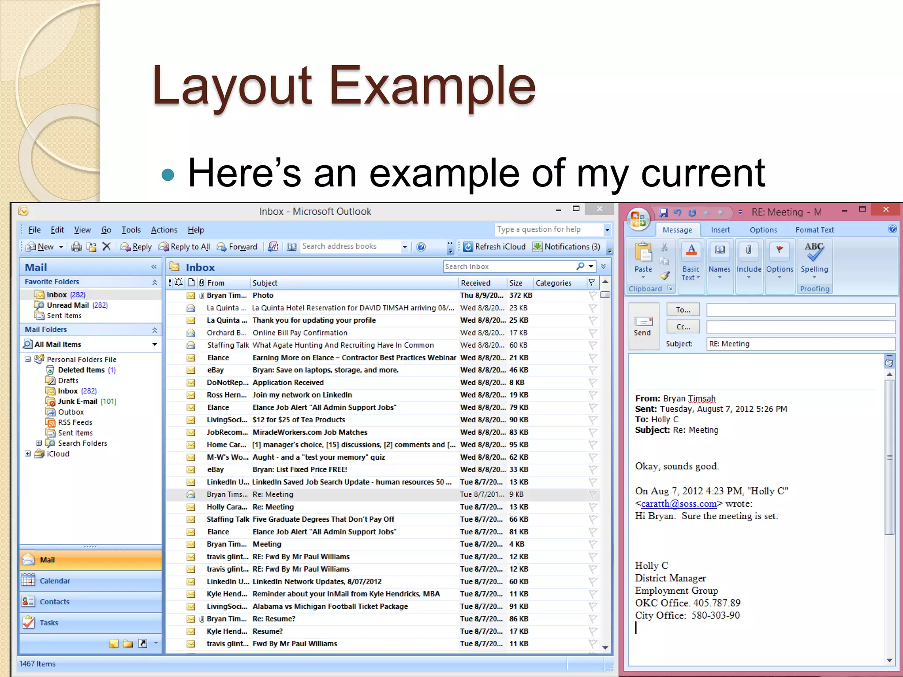Image resolution: width=903 pixels, height=677 pixels.
Task: Click Refresh iCloud button
Action: (495, 247)
